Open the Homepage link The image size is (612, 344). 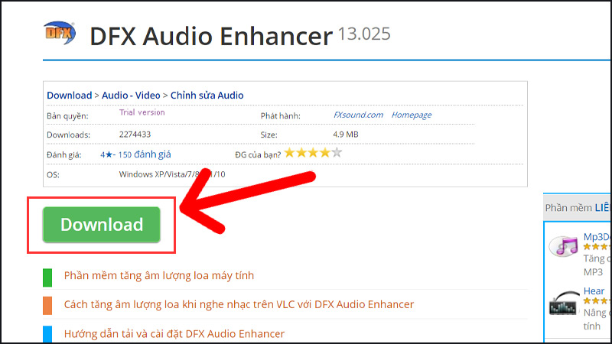pos(412,115)
